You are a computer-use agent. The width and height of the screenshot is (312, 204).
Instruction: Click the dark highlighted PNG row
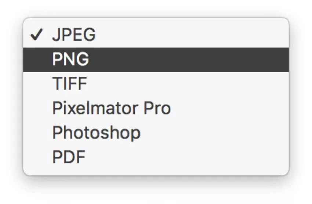coord(156,60)
